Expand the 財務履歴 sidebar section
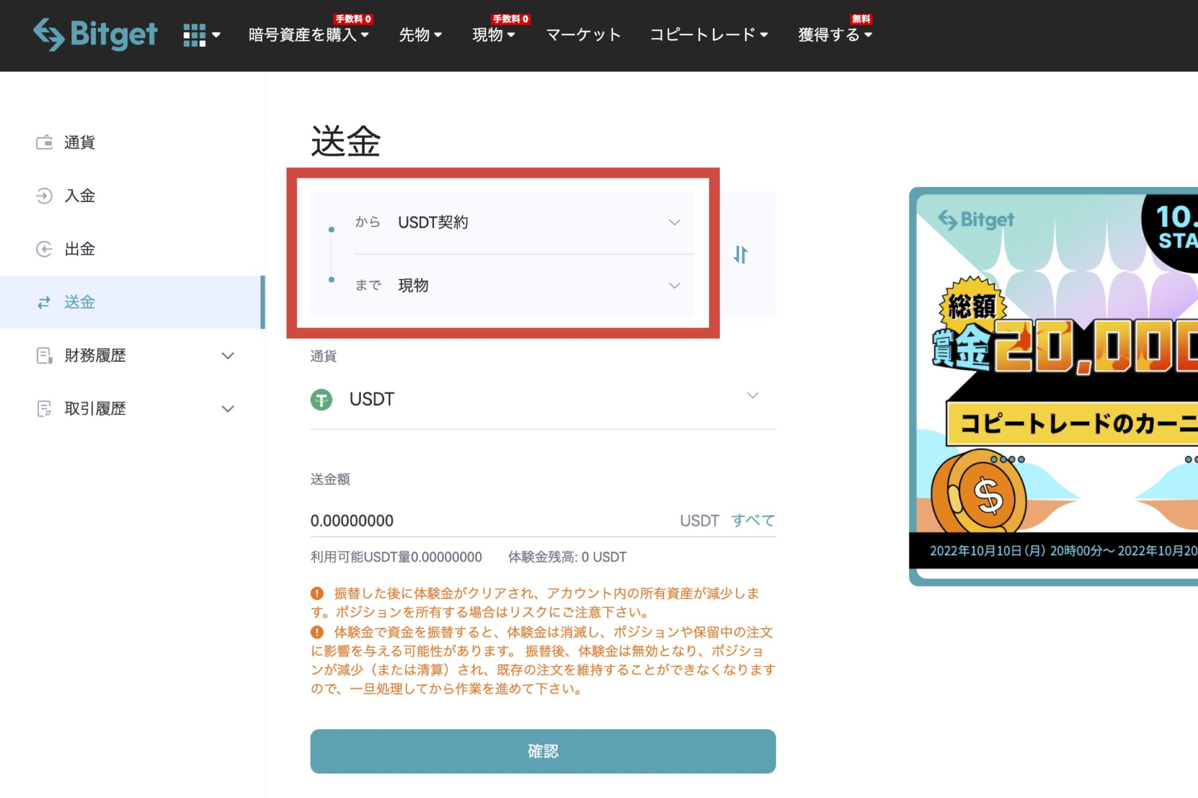1198x798 pixels. (228, 356)
